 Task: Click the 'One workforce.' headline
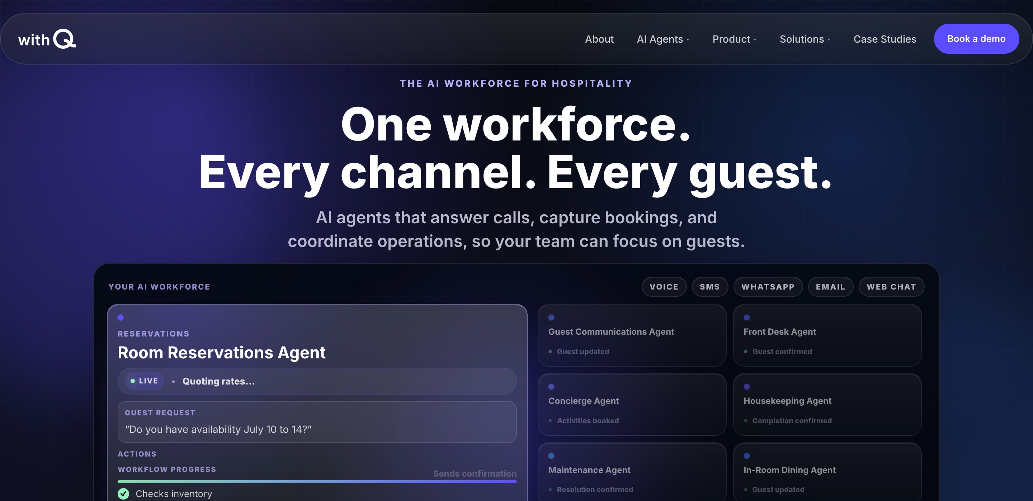click(516, 125)
